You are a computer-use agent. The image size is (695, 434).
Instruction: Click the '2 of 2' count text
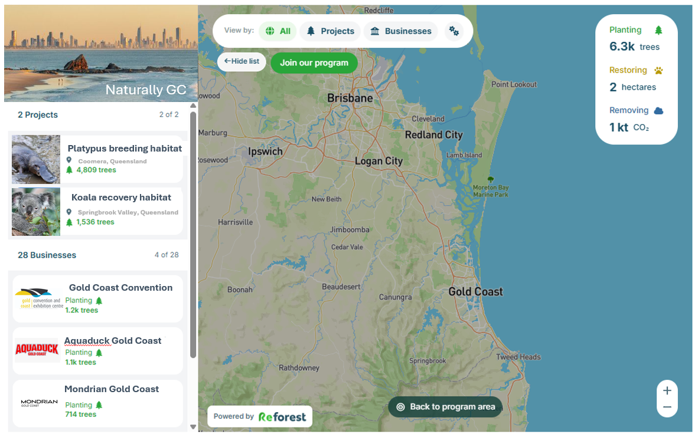(x=169, y=115)
